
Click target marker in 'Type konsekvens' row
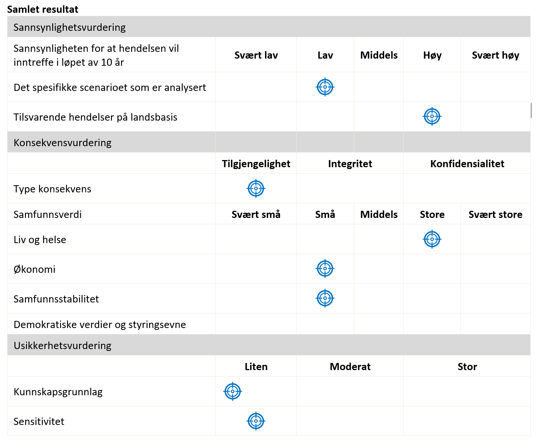[256, 189]
